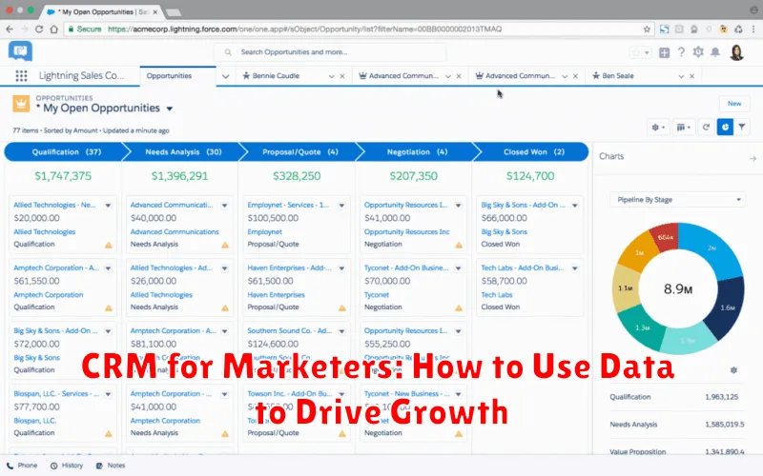Open the Setup gear icon in header
Screen dimensions: 763x476
click(698, 52)
